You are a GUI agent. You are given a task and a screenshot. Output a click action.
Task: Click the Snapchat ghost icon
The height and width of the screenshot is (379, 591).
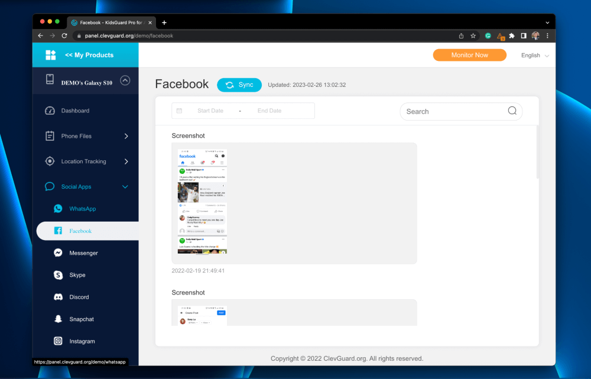[58, 319]
